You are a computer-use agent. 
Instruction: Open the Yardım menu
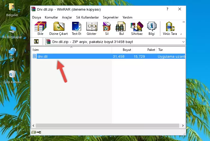click(127, 17)
